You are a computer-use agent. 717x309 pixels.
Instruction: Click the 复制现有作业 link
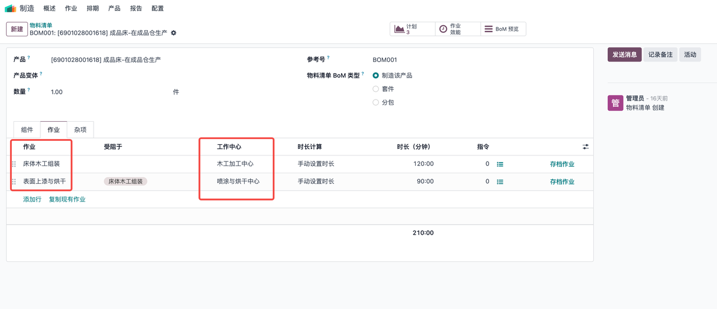click(67, 199)
